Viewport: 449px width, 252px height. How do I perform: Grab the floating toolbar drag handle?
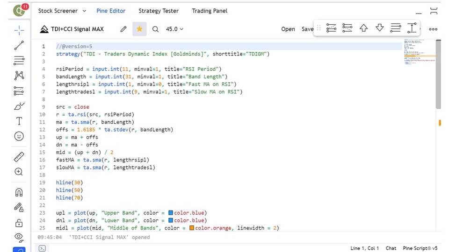319,28
